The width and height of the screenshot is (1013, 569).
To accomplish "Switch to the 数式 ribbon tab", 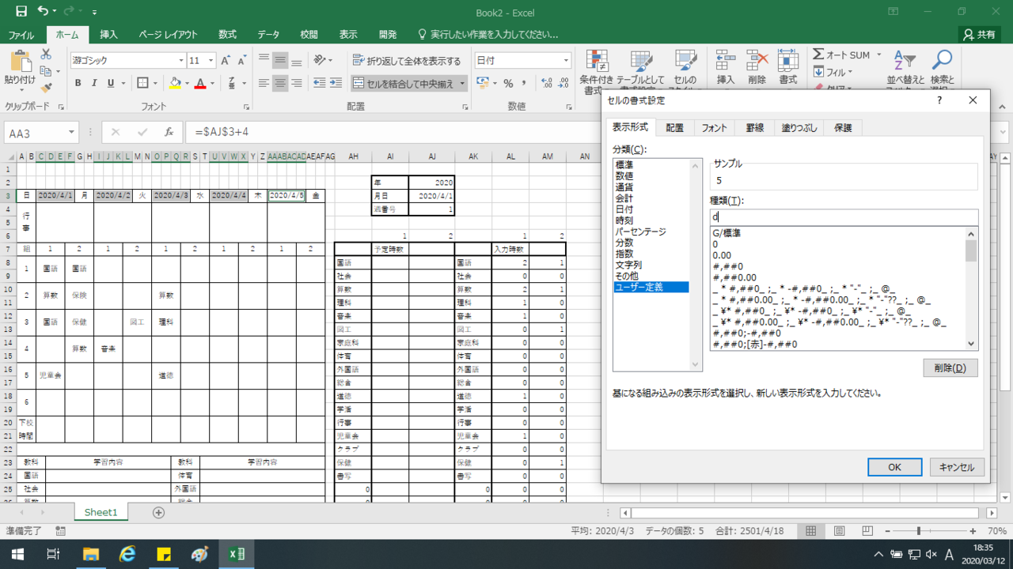I will point(227,35).
